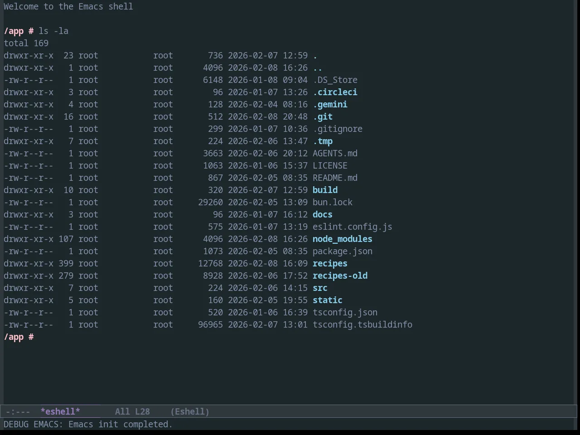Select the AGENTS.md file name

[335, 153]
